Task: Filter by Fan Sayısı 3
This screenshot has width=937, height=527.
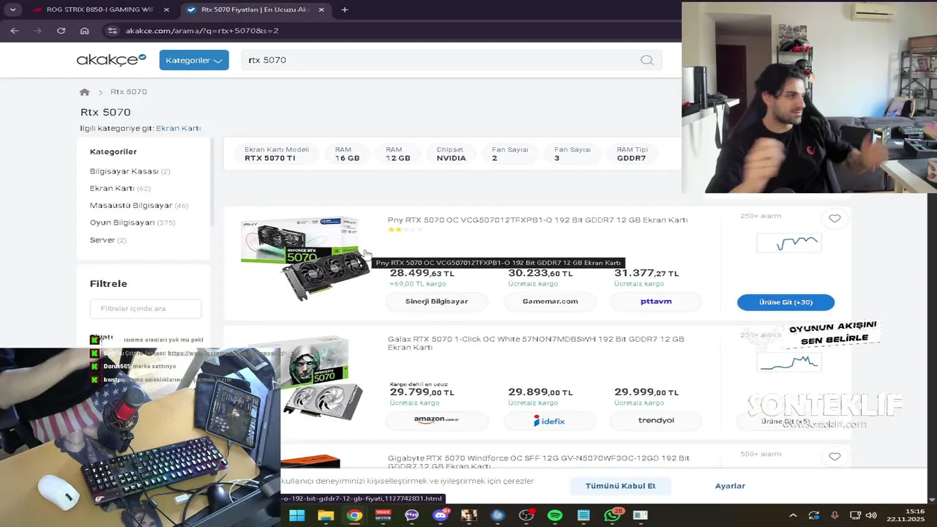Action: [x=572, y=154]
